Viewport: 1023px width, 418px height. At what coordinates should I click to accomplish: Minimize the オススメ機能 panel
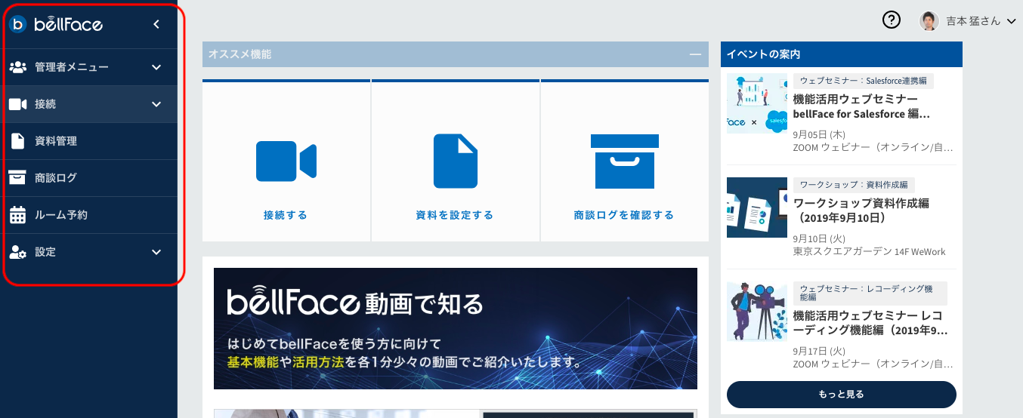point(695,54)
